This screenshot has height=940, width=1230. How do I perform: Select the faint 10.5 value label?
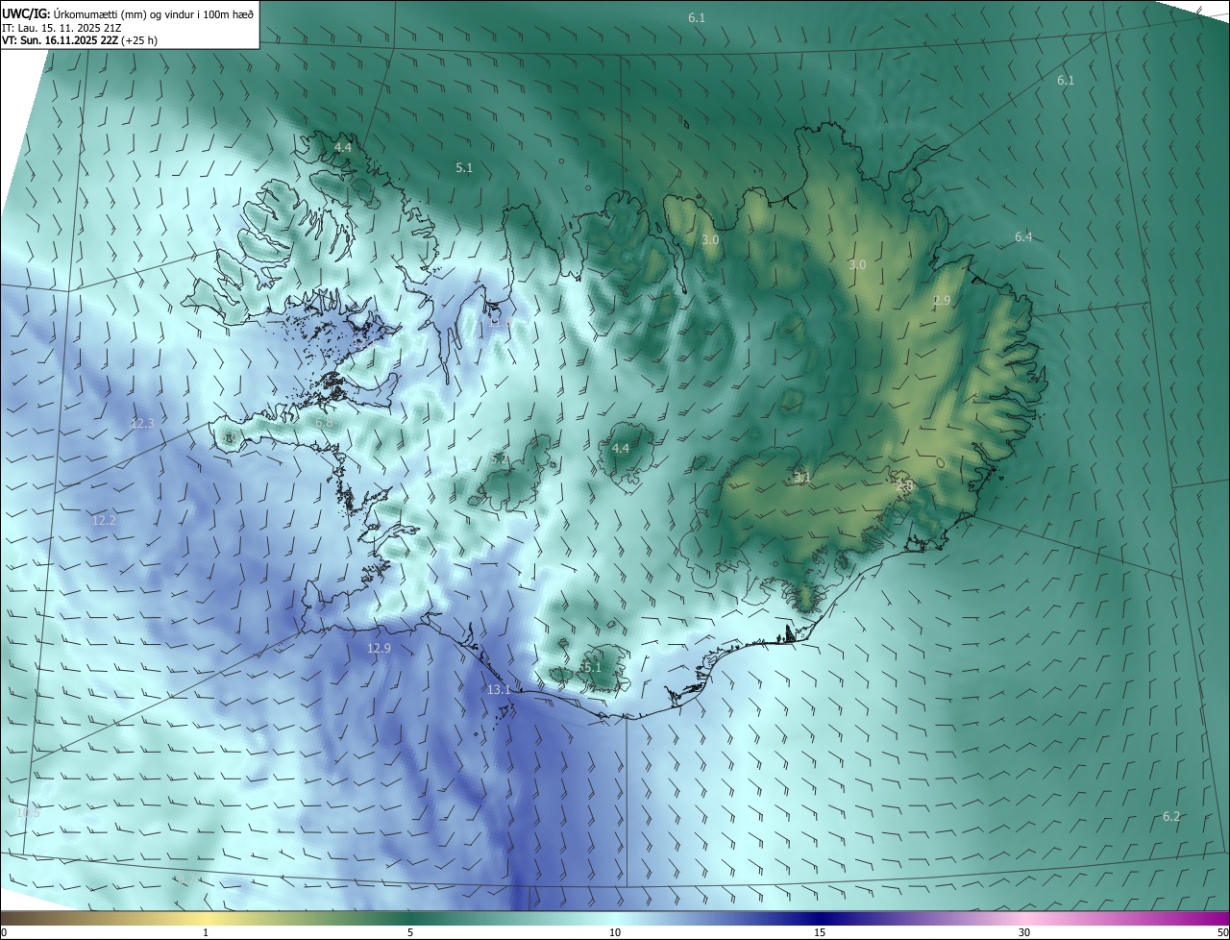click(x=28, y=813)
